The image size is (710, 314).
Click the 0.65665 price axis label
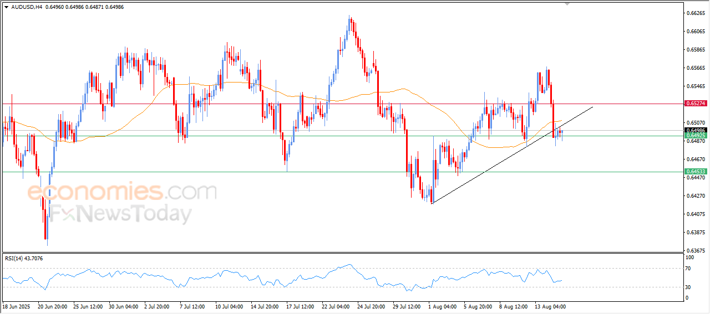pos(695,68)
